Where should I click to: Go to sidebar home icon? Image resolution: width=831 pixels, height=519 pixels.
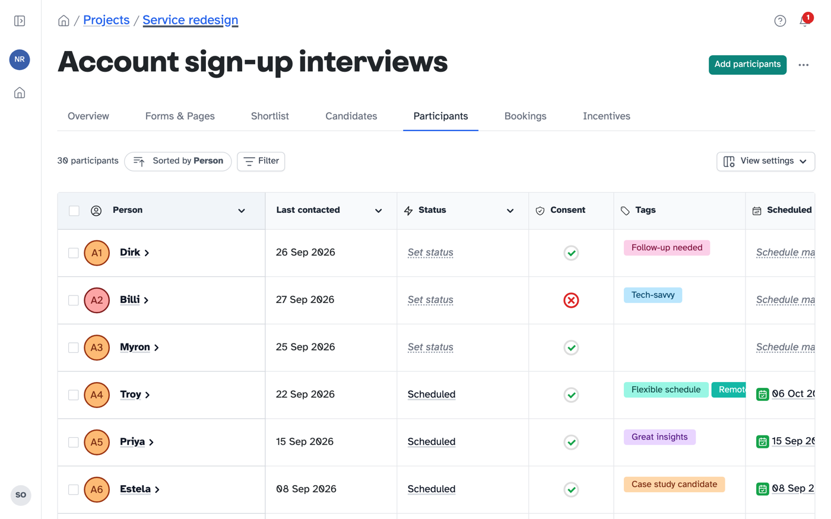point(20,93)
